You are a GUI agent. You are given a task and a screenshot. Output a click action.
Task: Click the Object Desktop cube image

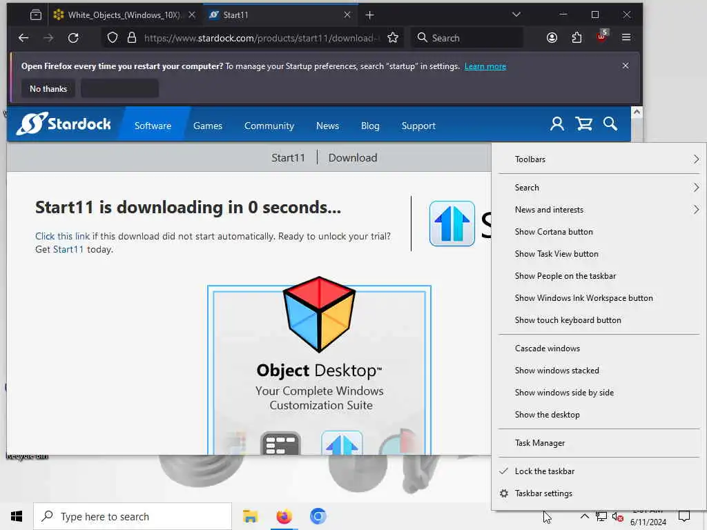319,314
